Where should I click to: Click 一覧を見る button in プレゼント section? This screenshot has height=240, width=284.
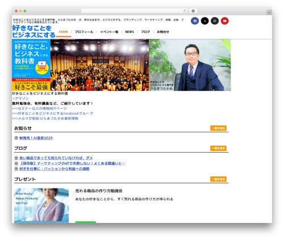(218, 179)
